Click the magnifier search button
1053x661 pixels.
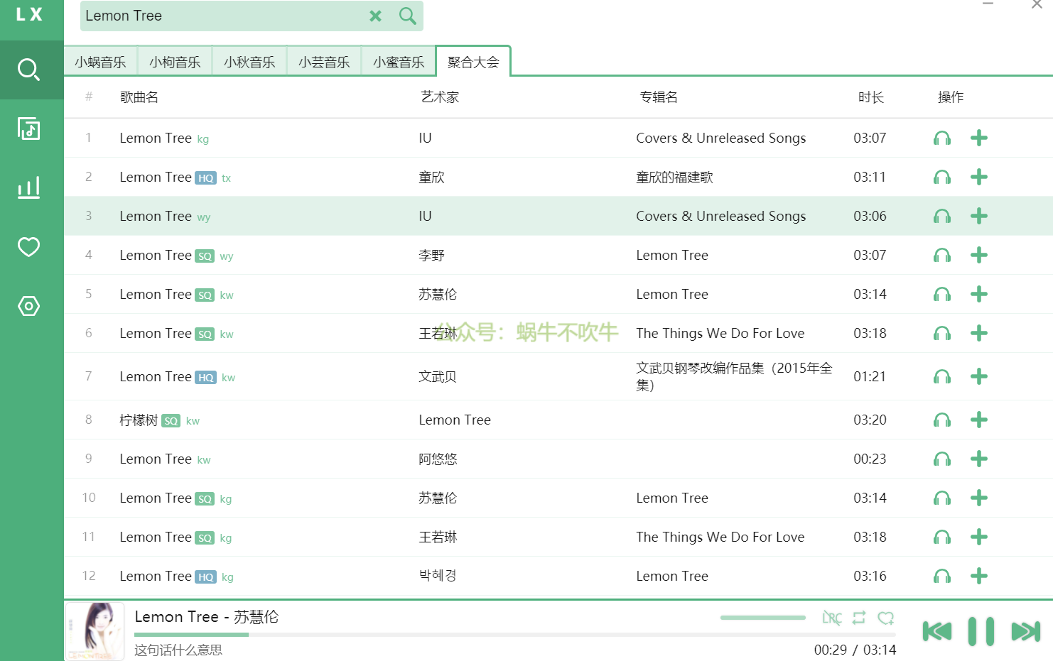(x=407, y=16)
